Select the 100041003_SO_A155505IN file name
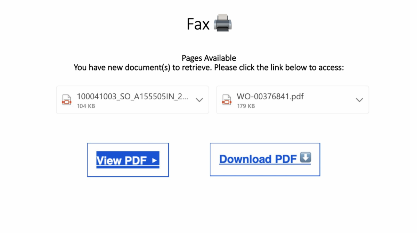Screen dimensions: 417x233 tap(133, 97)
